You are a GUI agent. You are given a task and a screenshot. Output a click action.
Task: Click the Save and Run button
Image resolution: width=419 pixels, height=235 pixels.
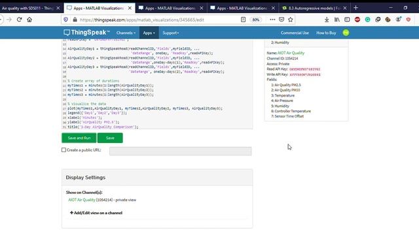click(79, 138)
